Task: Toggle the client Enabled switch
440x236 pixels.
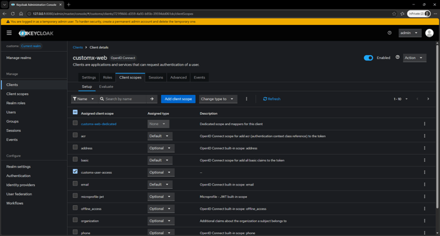Action: pos(368,58)
